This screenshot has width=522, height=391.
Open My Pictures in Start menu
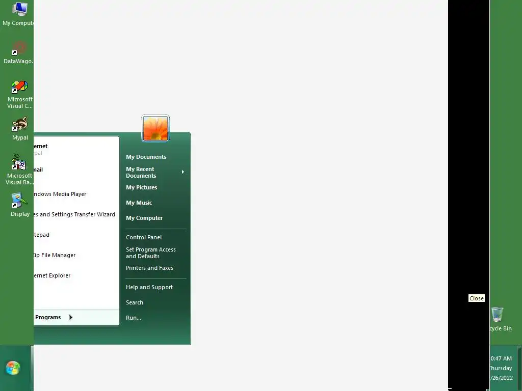click(142, 187)
